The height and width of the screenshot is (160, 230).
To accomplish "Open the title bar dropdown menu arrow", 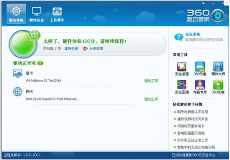I will [x=203, y=3].
